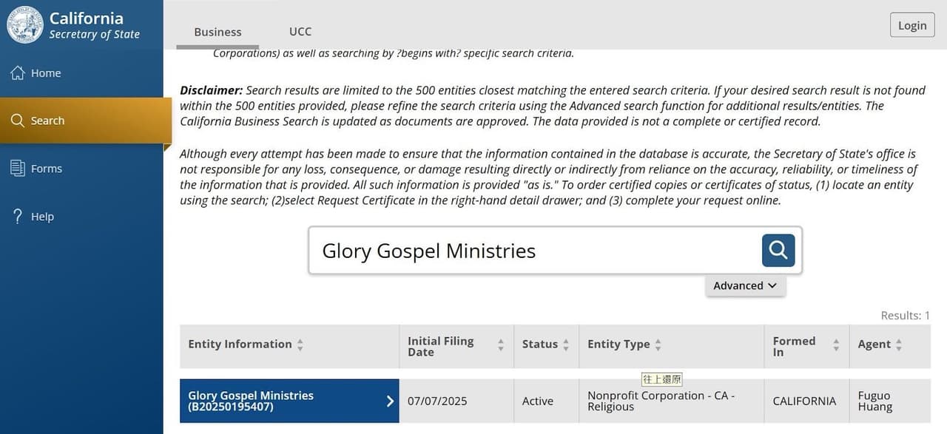Select Search in the sidebar

pos(86,121)
